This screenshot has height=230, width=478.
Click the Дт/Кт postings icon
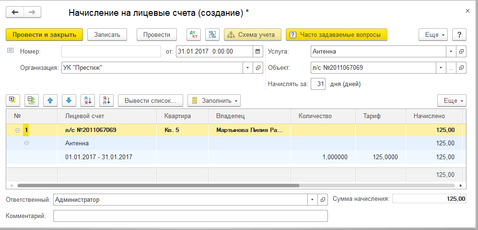(x=194, y=35)
